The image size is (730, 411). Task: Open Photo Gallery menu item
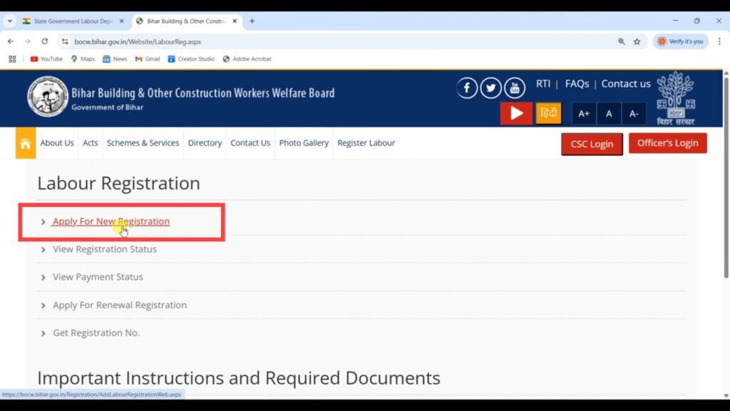pyautogui.click(x=304, y=143)
